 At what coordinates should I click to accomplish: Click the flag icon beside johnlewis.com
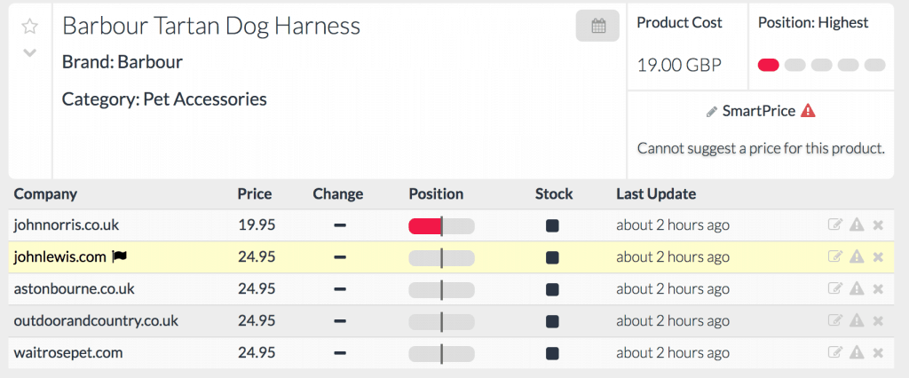(120, 257)
